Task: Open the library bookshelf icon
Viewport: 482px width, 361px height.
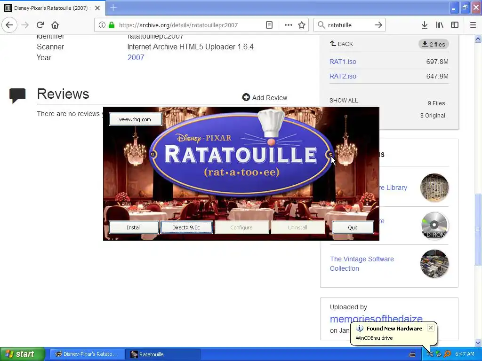Action: tap(440, 25)
